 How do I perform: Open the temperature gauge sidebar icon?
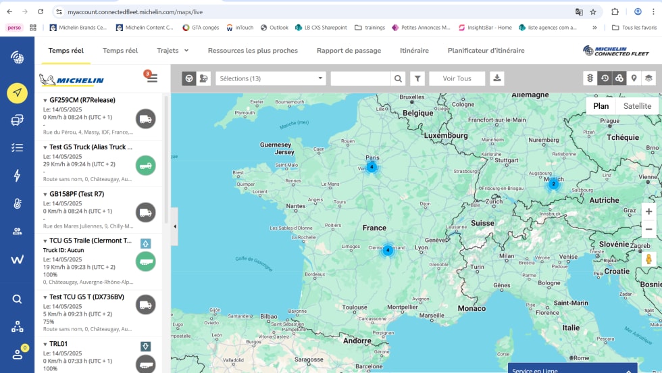[17, 203]
